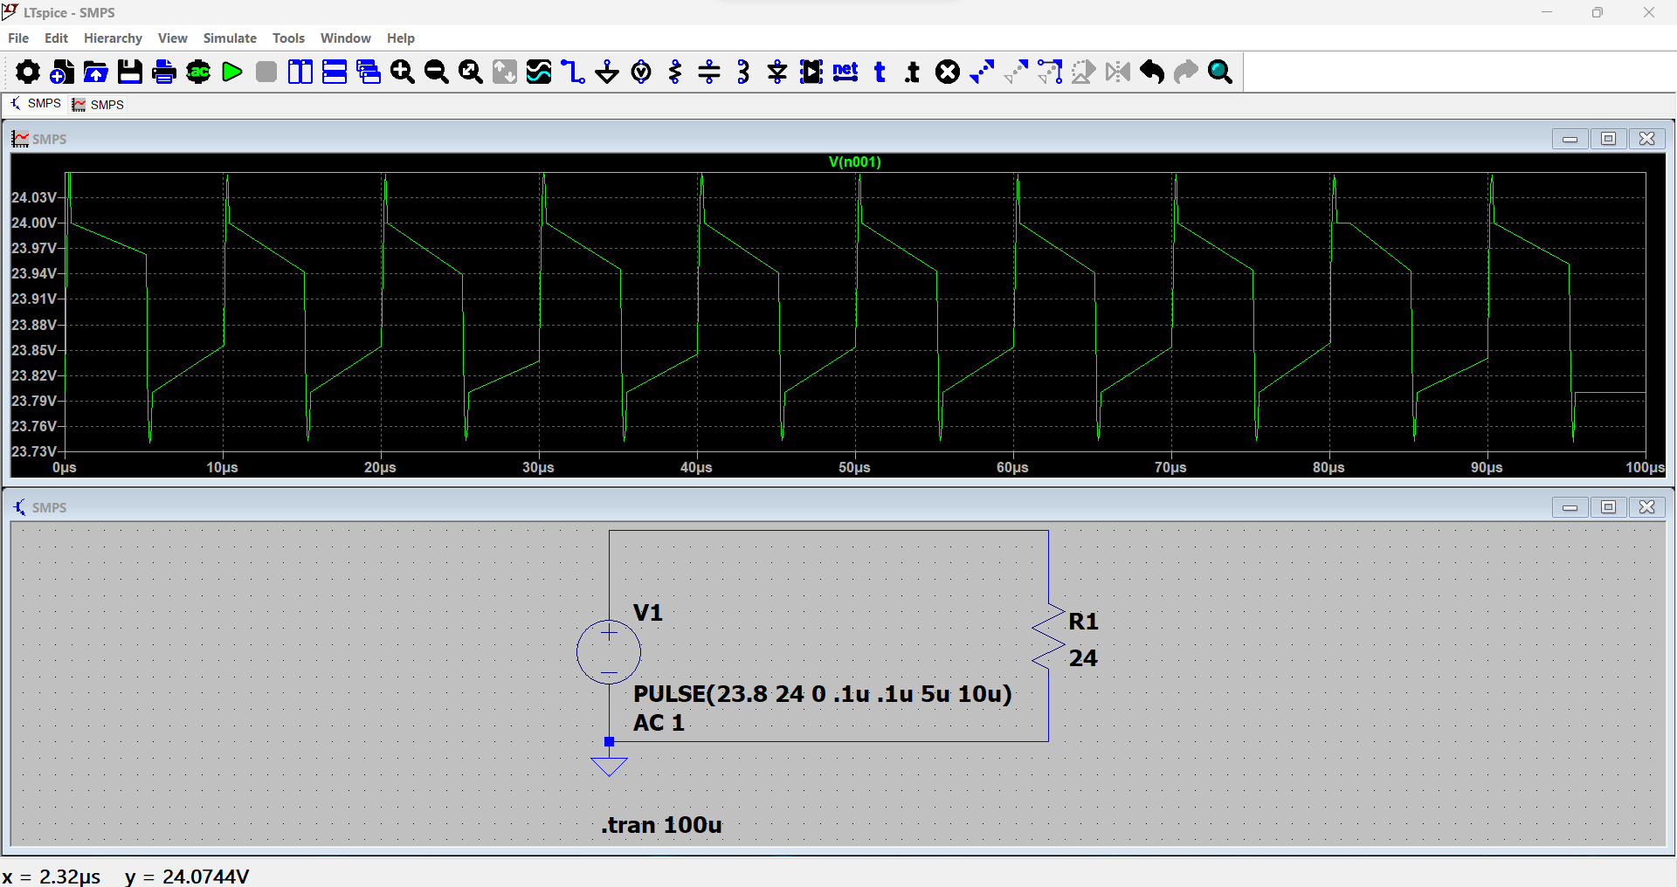Click the ground symbol in schematic
This screenshot has height=887, width=1677.
coord(609,766)
